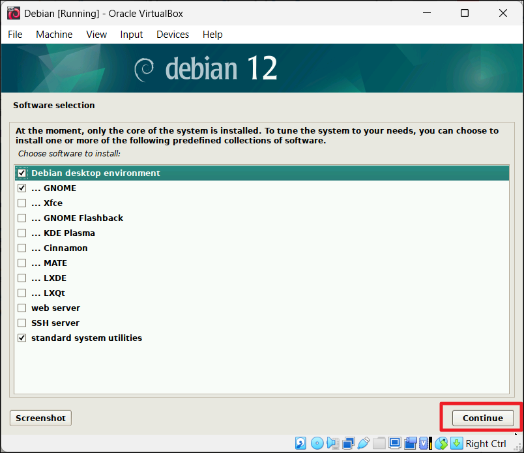This screenshot has height=453, width=524.
Task: Click the VirtualBox app icon in title bar
Action: (13, 13)
